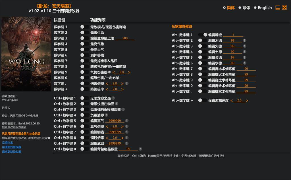Increase 气势伤害倍率 with right arrow

[129, 72]
